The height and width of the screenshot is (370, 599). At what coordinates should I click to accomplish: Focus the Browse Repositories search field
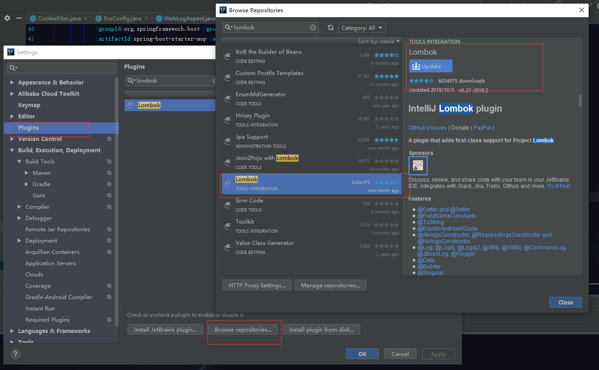click(271, 28)
